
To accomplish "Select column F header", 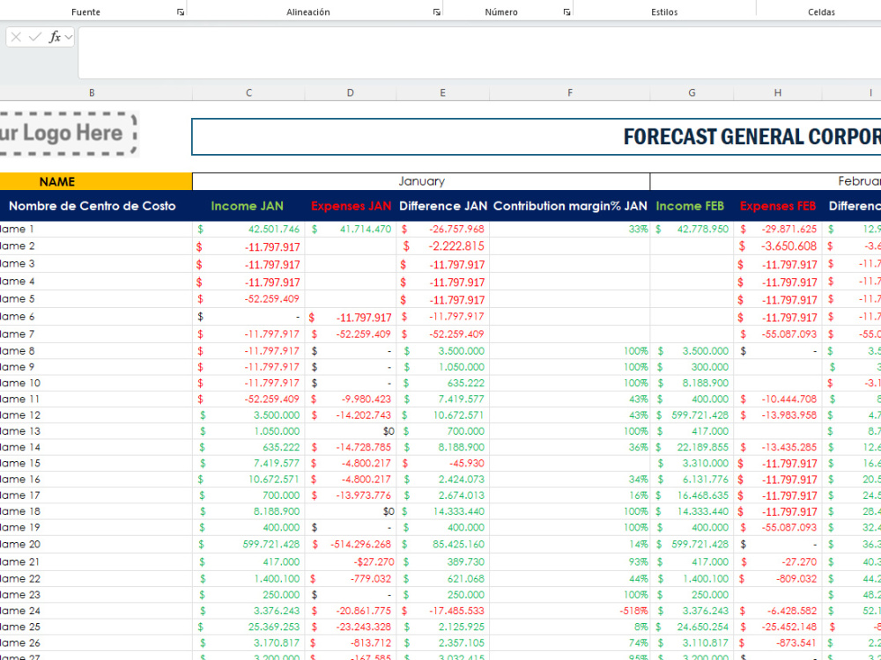I will click(x=570, y=92).
